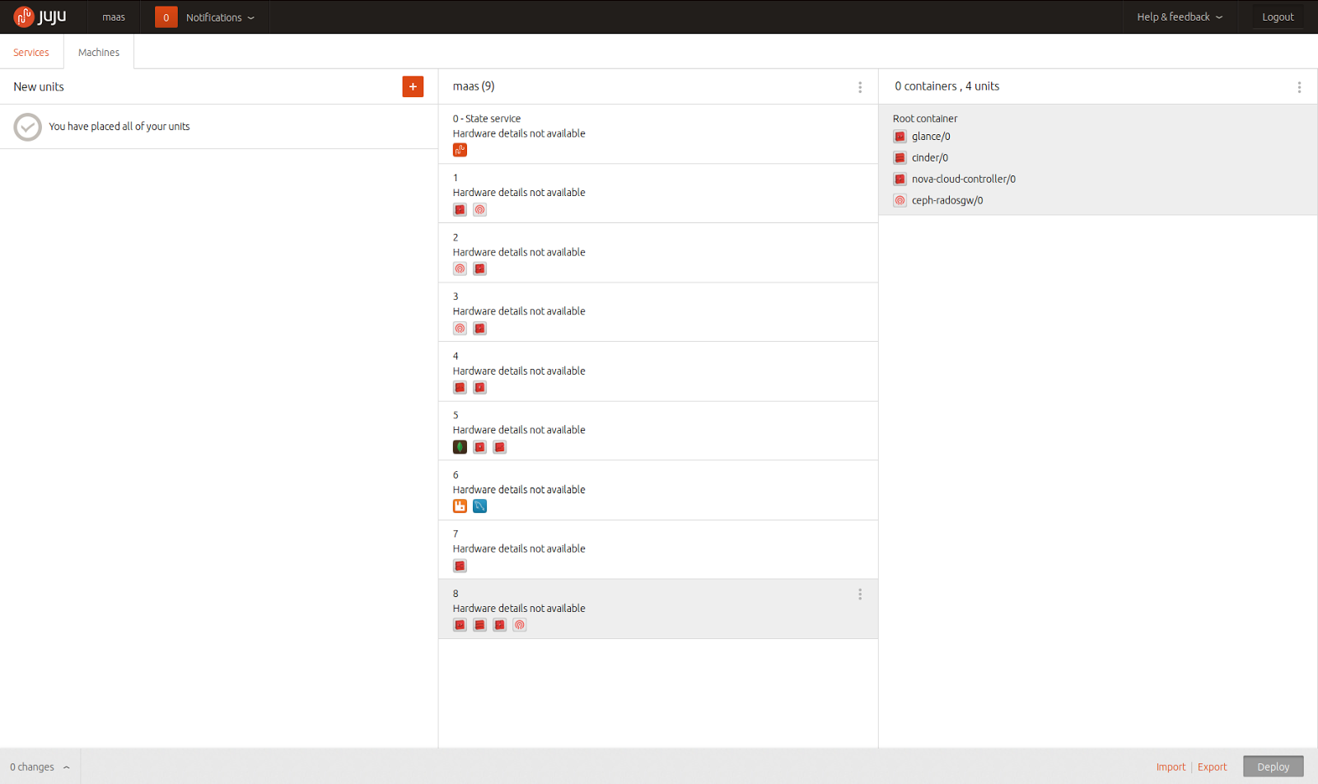
Task: Click the cinder/0 unit icon
Action: [x=900, y=158]
